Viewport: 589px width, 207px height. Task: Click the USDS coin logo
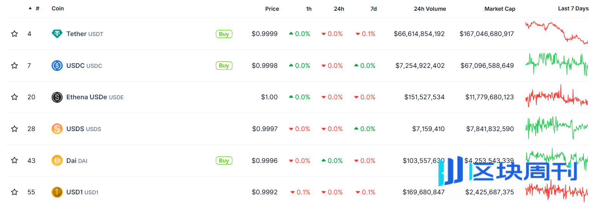57,129
